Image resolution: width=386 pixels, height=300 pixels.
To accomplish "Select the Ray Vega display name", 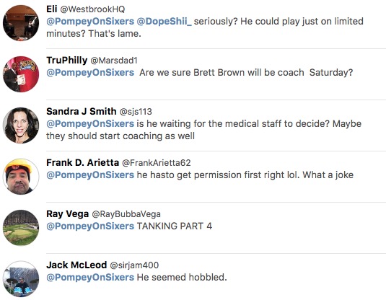I will click(x=67, y=214).
